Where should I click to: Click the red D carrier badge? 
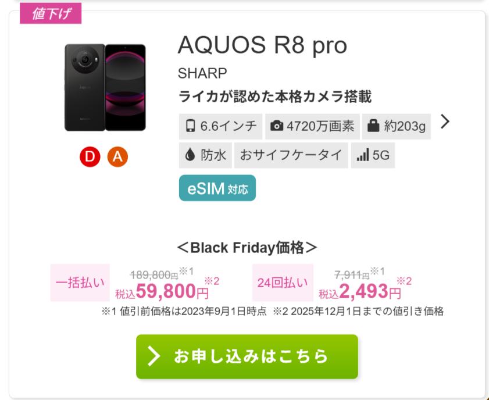90,156
